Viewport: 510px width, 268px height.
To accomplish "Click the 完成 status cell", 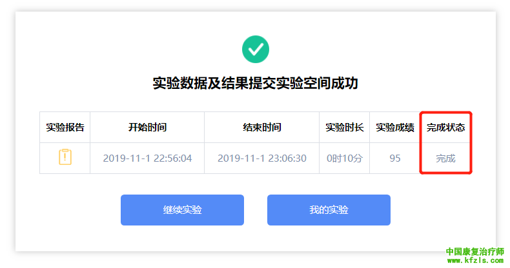I will pyautogui.click(x=445, y=158).
